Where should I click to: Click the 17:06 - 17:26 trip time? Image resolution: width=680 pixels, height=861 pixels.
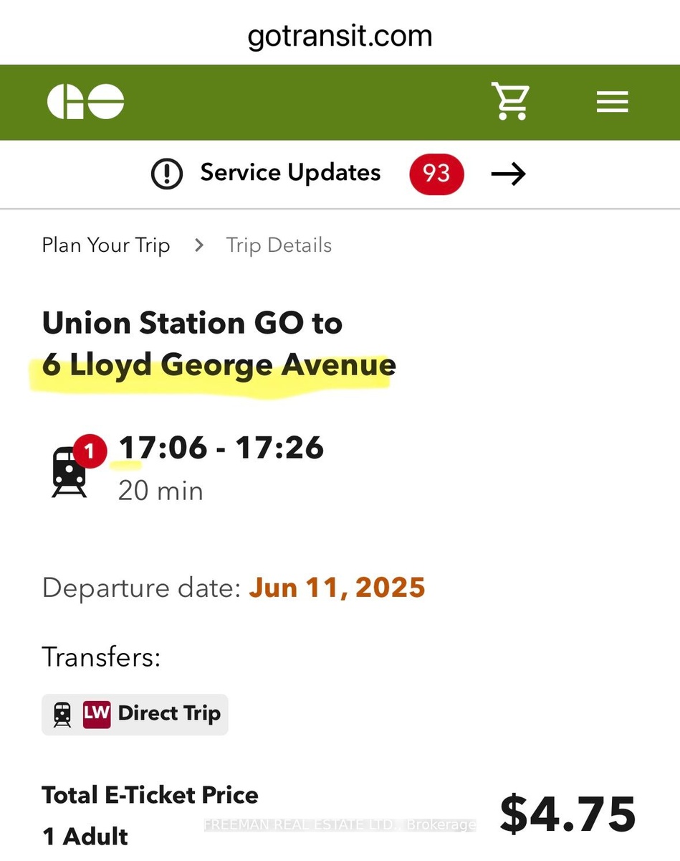pyautogui.click(x=221, y=448)
